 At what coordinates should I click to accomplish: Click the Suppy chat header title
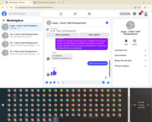tap(69, 23)
